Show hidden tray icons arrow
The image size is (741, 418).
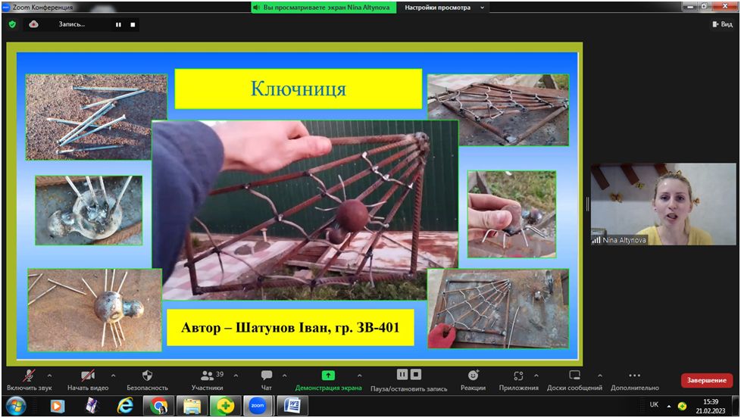[669, 406]
